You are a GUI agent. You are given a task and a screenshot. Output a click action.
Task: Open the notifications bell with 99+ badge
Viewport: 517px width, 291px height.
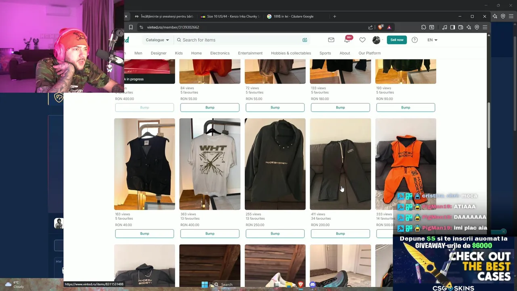pyautogui.click(x=347, y=40)
